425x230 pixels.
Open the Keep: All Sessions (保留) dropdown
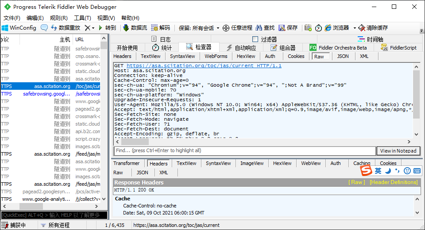(x=199, y=28)
